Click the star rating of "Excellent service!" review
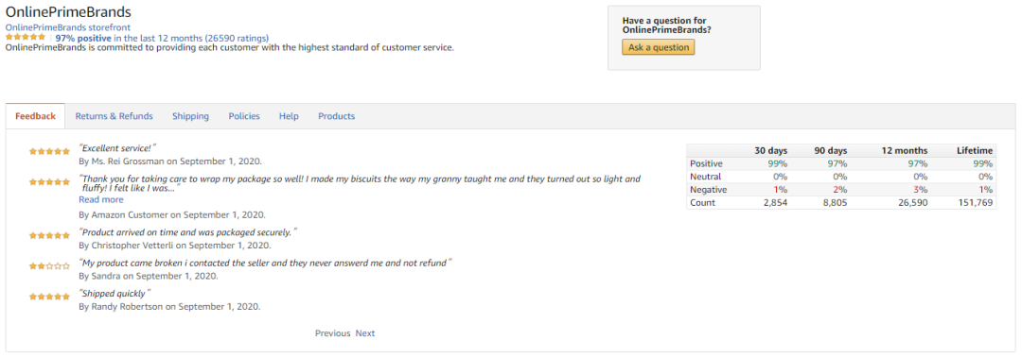Screen dimensions: 1022x357 [x=49, y=151]
